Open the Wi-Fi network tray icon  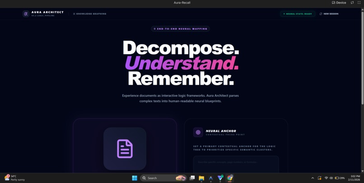pyautogui.click(x=326, y=178)
